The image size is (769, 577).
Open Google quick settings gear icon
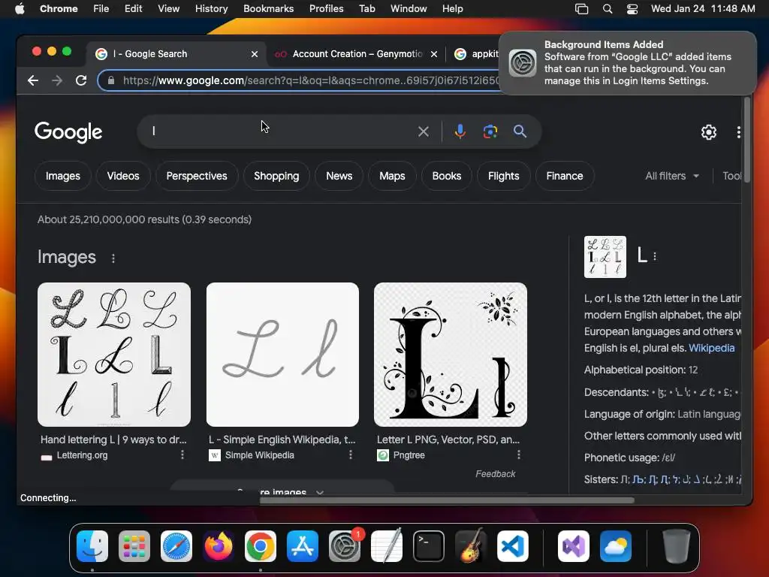(x=709, y=132)
